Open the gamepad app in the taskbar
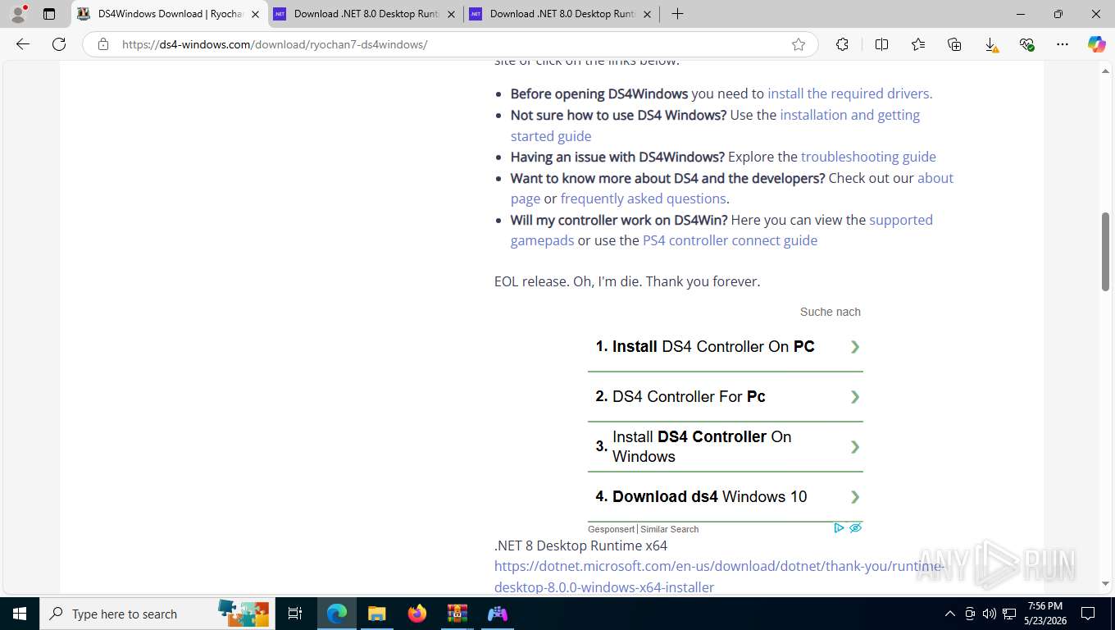 tap(498, 614)
